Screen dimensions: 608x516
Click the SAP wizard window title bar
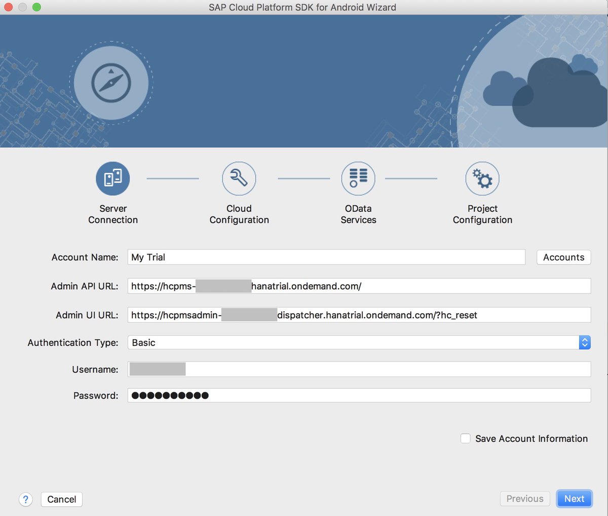(x=302, y=7)
